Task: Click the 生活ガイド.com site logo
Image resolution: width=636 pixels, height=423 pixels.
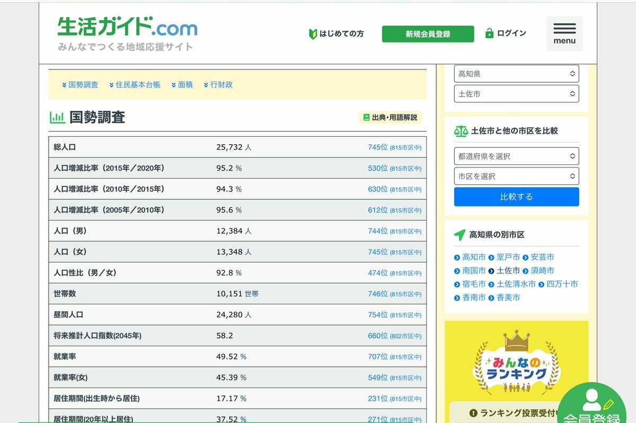Action: [x=127, y=28]
